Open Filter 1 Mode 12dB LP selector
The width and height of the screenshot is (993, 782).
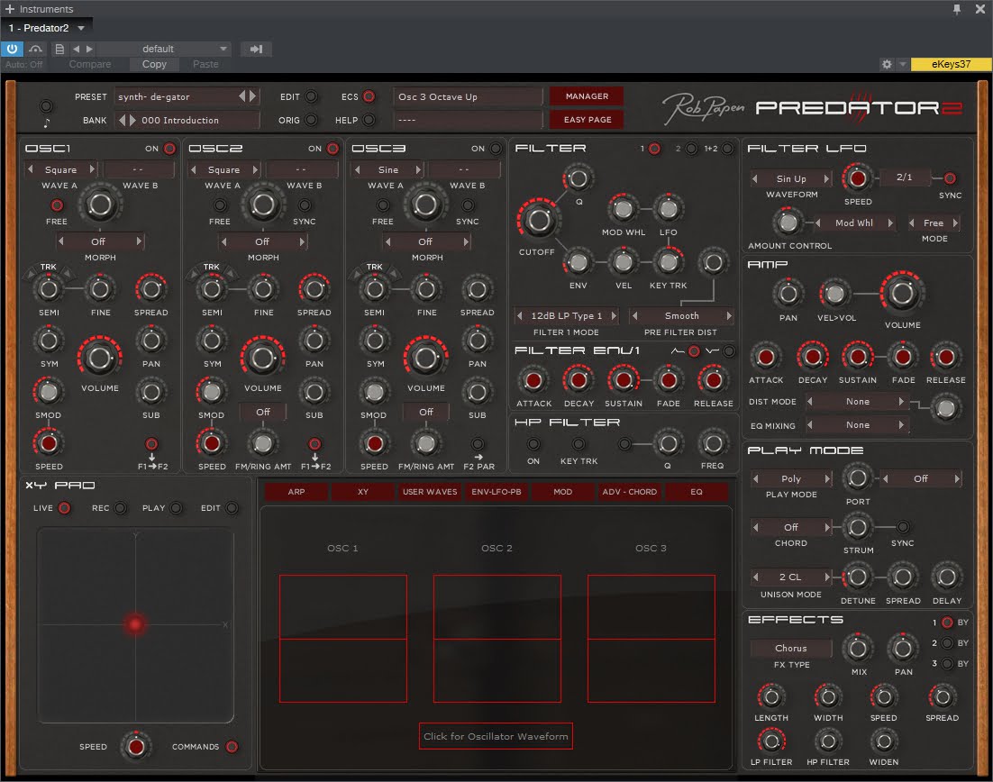pyautogui.click(x=567, y=315)
